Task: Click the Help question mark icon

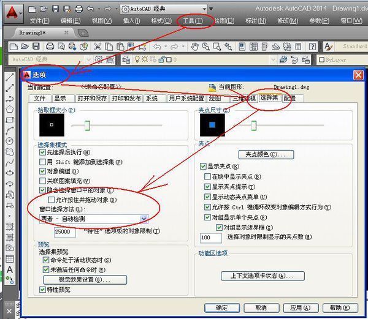Action: click(312, 47)
